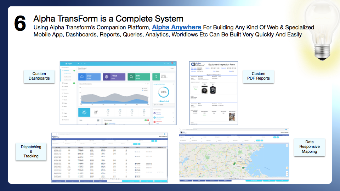
Task: Click the chat bubbles icon on 500 card
Action: pyautogui.click(x=131, y=77)
